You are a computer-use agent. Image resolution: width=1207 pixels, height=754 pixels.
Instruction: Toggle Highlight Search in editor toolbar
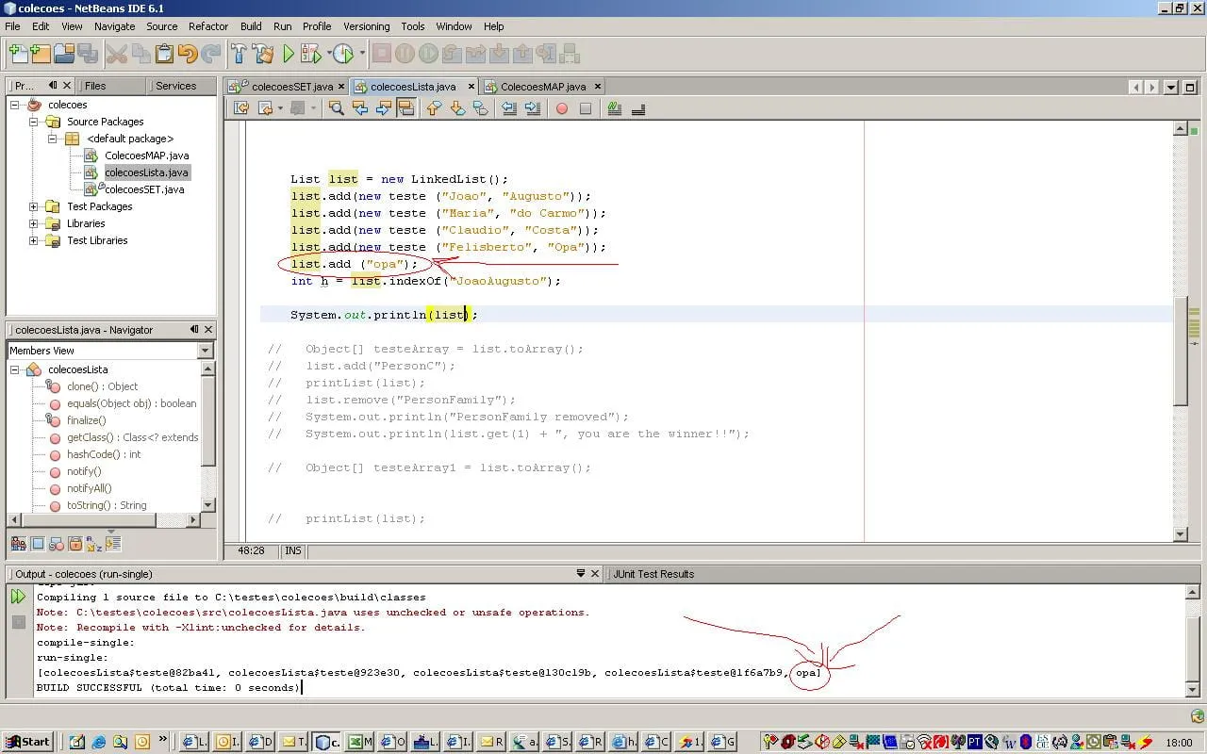click(x=406, y=108)
